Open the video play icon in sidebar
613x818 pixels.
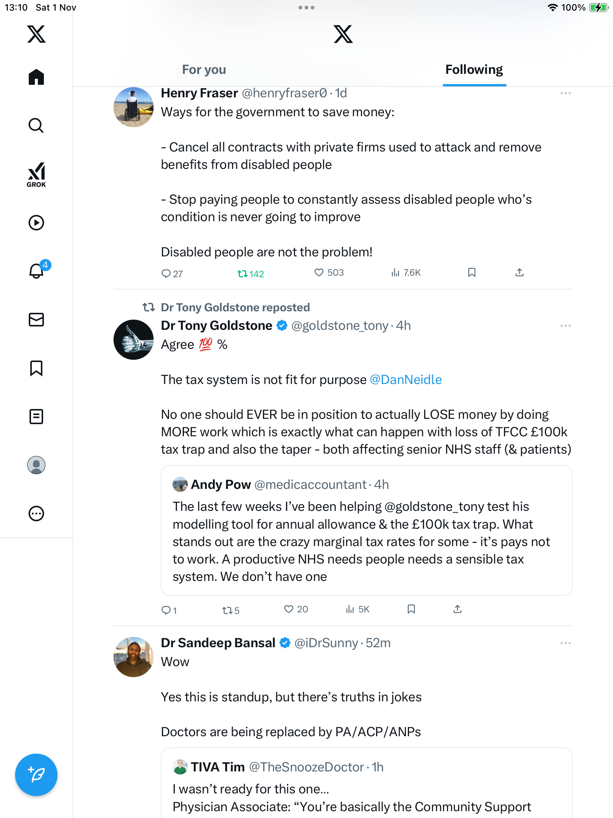coord(36,223)
